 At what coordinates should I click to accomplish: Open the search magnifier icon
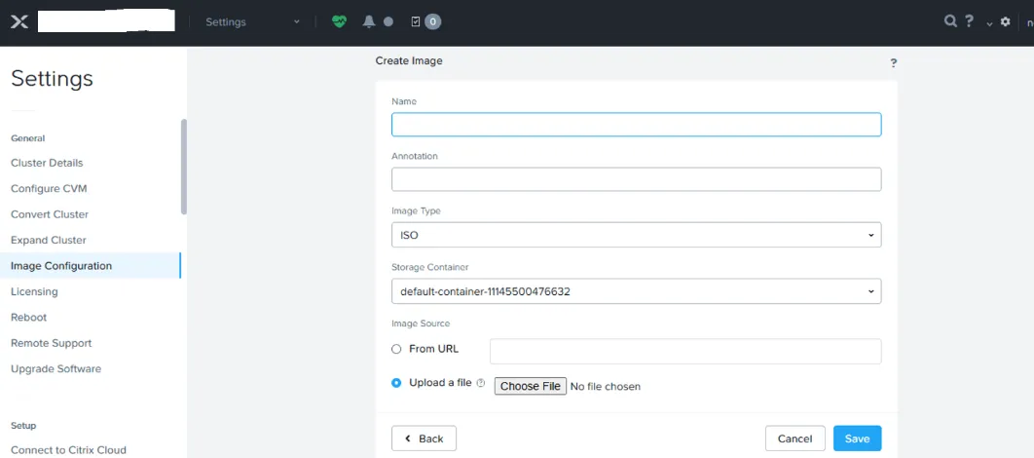click(x=950, y=21)
